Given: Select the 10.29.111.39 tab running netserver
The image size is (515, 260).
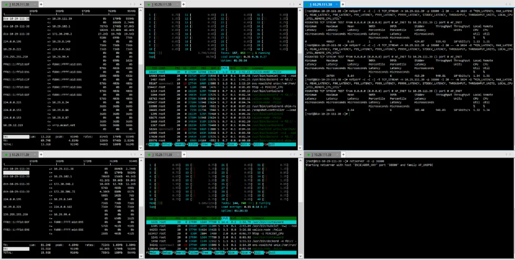Looking at the screenshot, I should (322, 154).
